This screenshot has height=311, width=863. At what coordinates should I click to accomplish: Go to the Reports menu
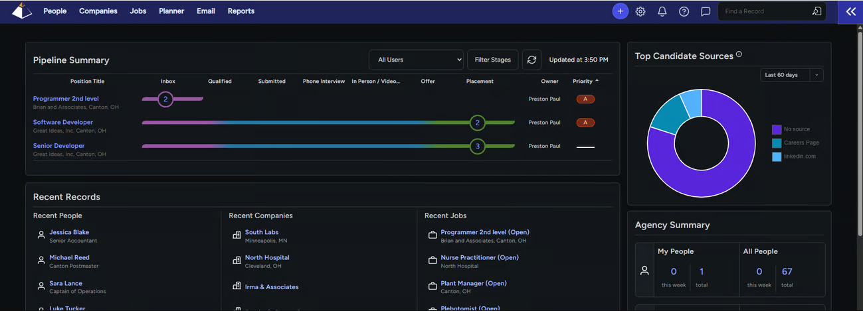point(240,11)
